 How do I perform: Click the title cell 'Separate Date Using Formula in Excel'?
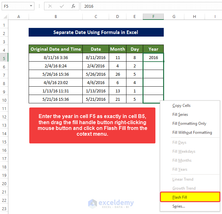[96, 32]
